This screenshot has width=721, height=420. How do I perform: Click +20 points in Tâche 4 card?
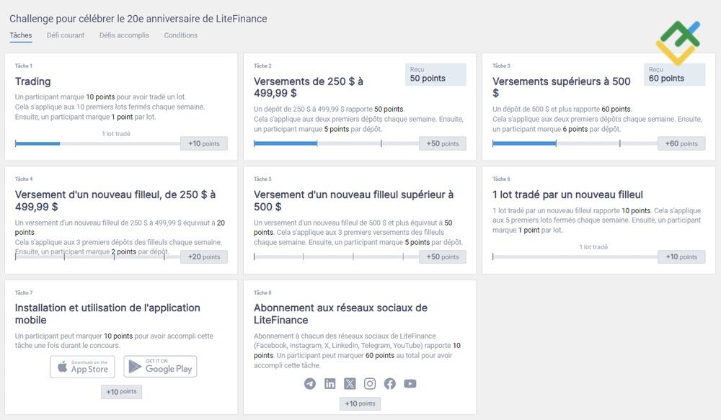(204, 257)
